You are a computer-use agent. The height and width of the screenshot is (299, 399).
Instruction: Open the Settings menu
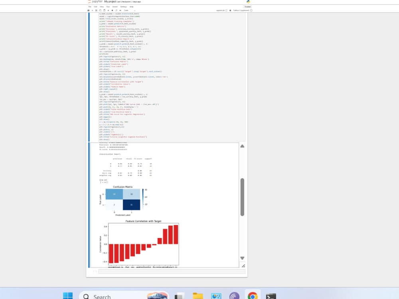pos(123,7)
